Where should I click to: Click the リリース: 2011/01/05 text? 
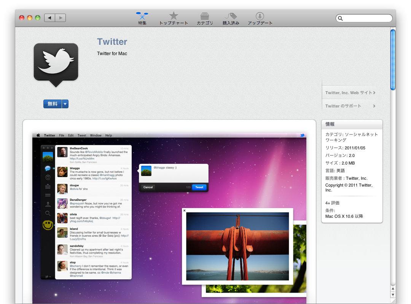[x=345, y=148]
